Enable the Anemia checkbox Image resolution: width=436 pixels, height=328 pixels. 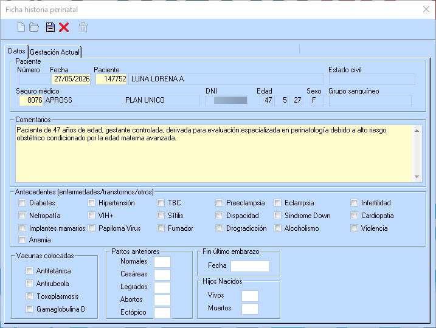tap(22, 240)
